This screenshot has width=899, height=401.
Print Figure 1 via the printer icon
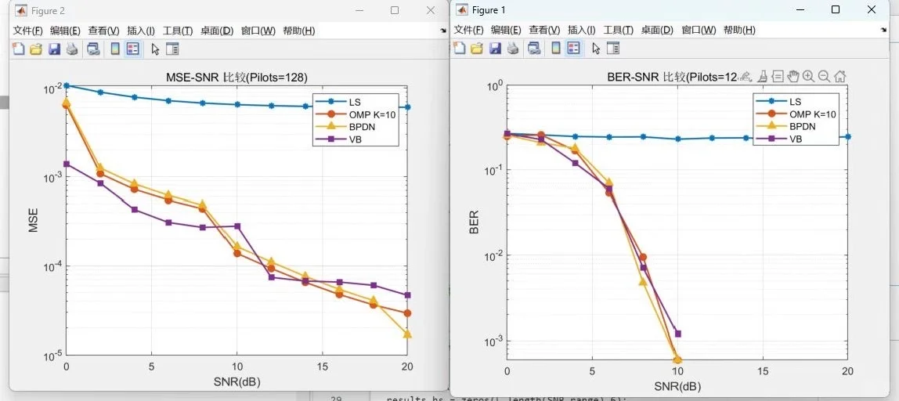[512, 49]
